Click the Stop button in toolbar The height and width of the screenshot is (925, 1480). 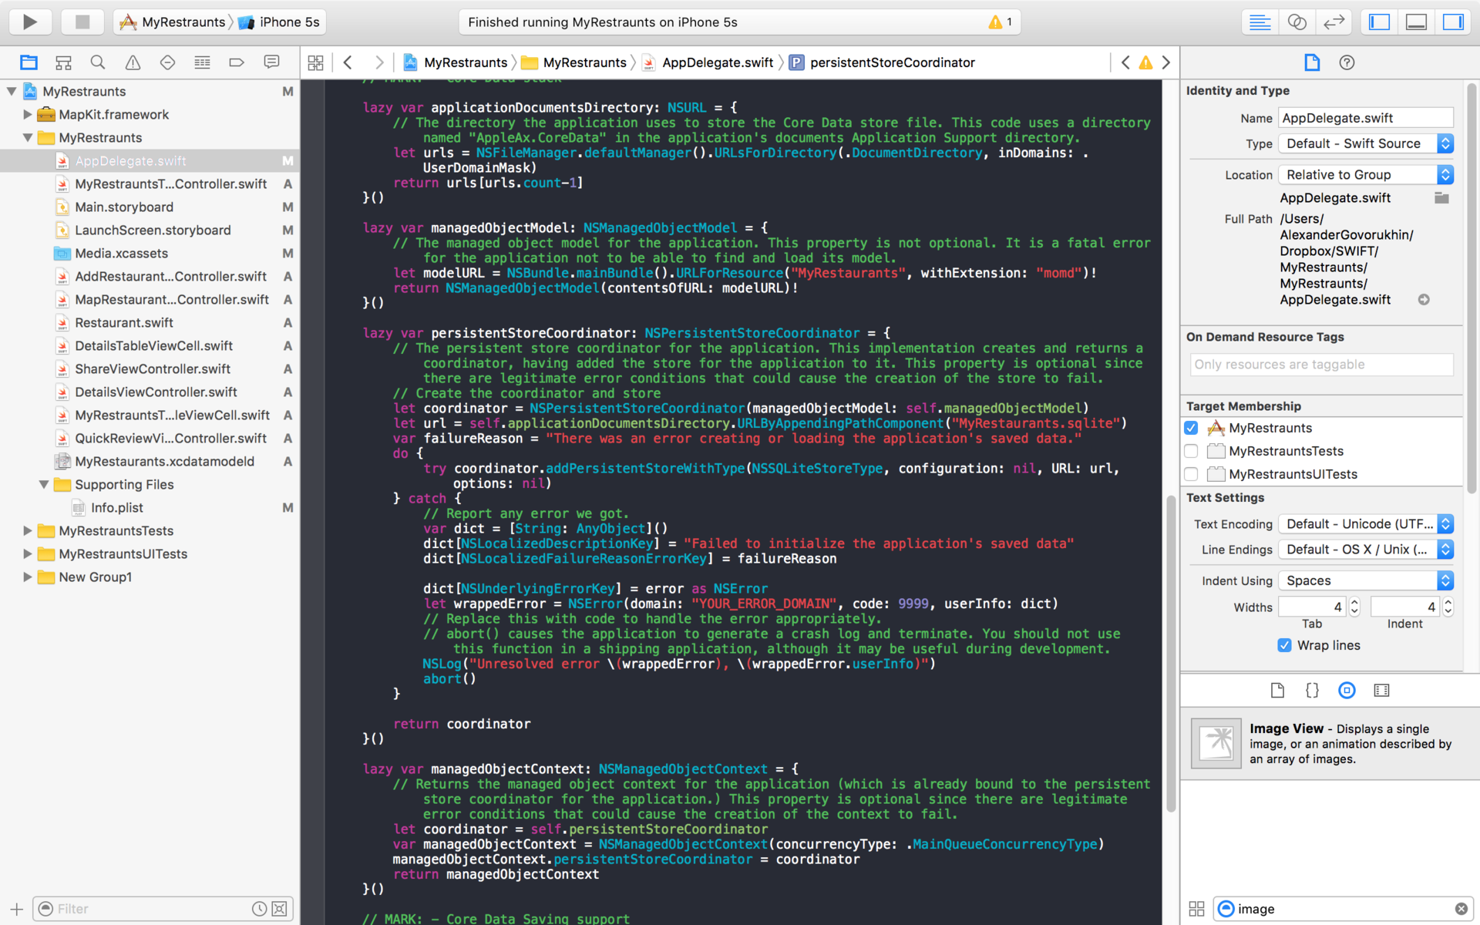click(x=82, y=22)
